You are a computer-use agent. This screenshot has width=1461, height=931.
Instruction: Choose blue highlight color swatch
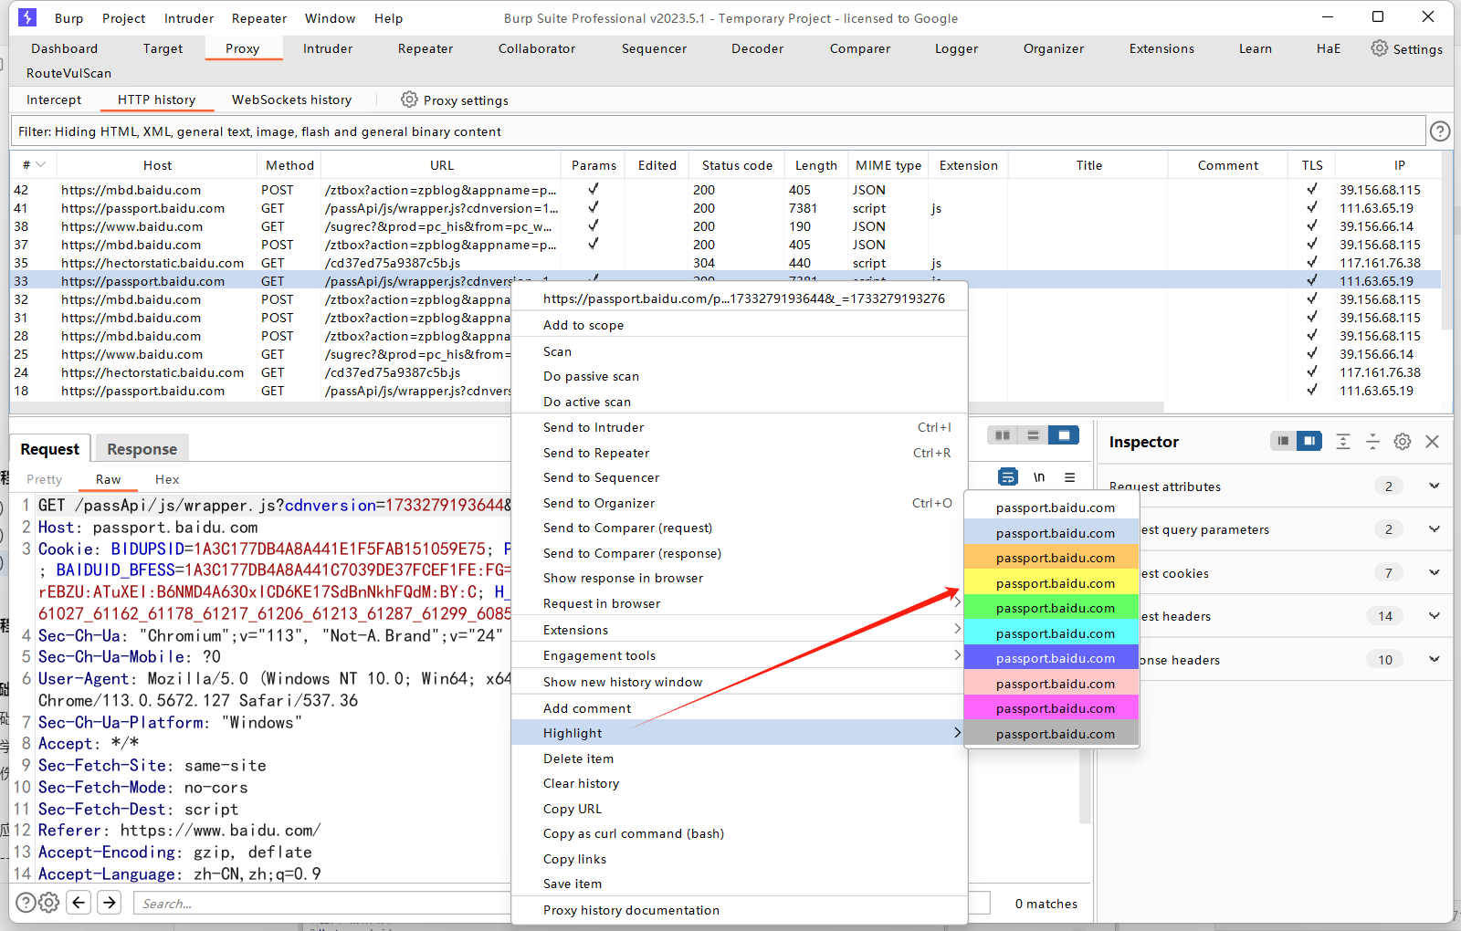pos(1052,658)
